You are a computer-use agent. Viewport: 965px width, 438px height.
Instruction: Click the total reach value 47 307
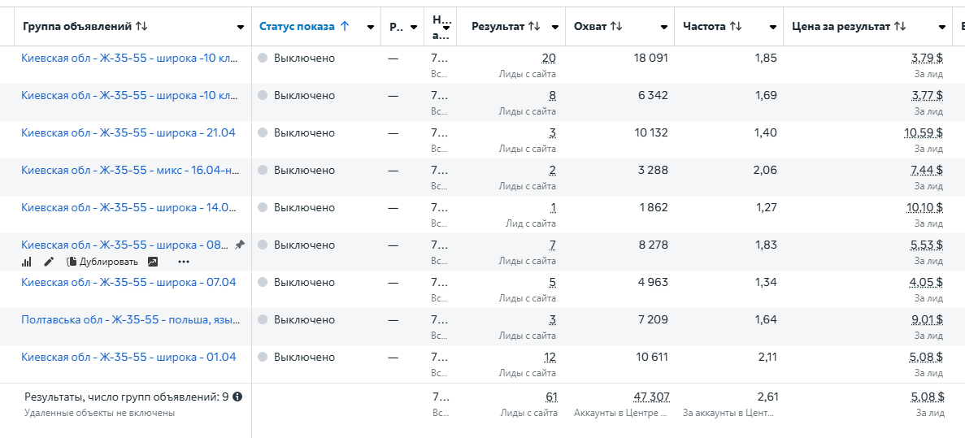[651, 397]
